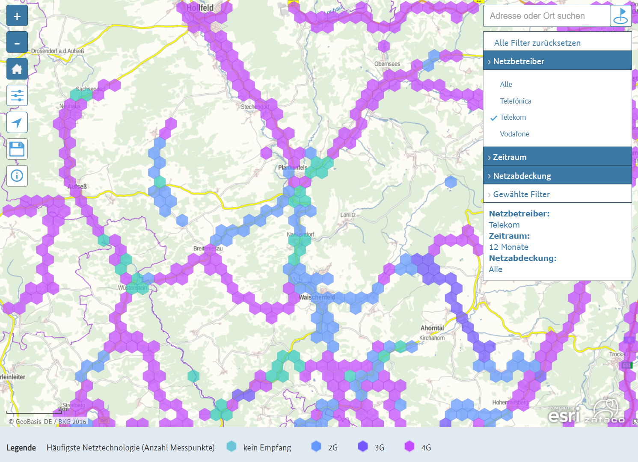Click the Plankenfels town label
Viewport: 638px width, 462px height.
[293, 168]
